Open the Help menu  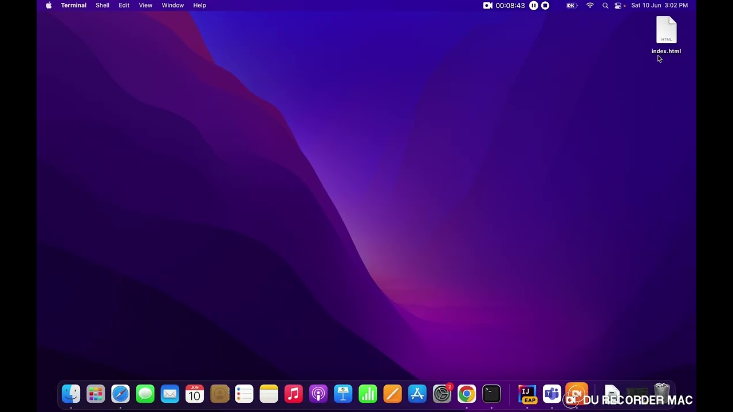[x=200, y=5]
